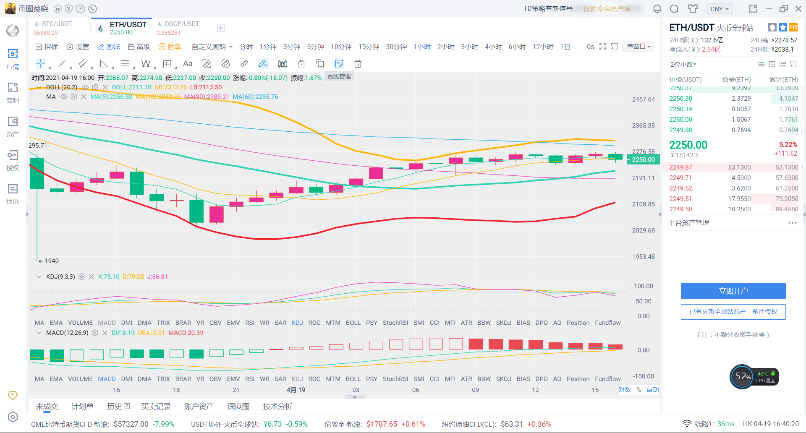Open 套利 arbitrage sidebar item
The height and width of the screenshot is (433, 806).
coord(13,93)
